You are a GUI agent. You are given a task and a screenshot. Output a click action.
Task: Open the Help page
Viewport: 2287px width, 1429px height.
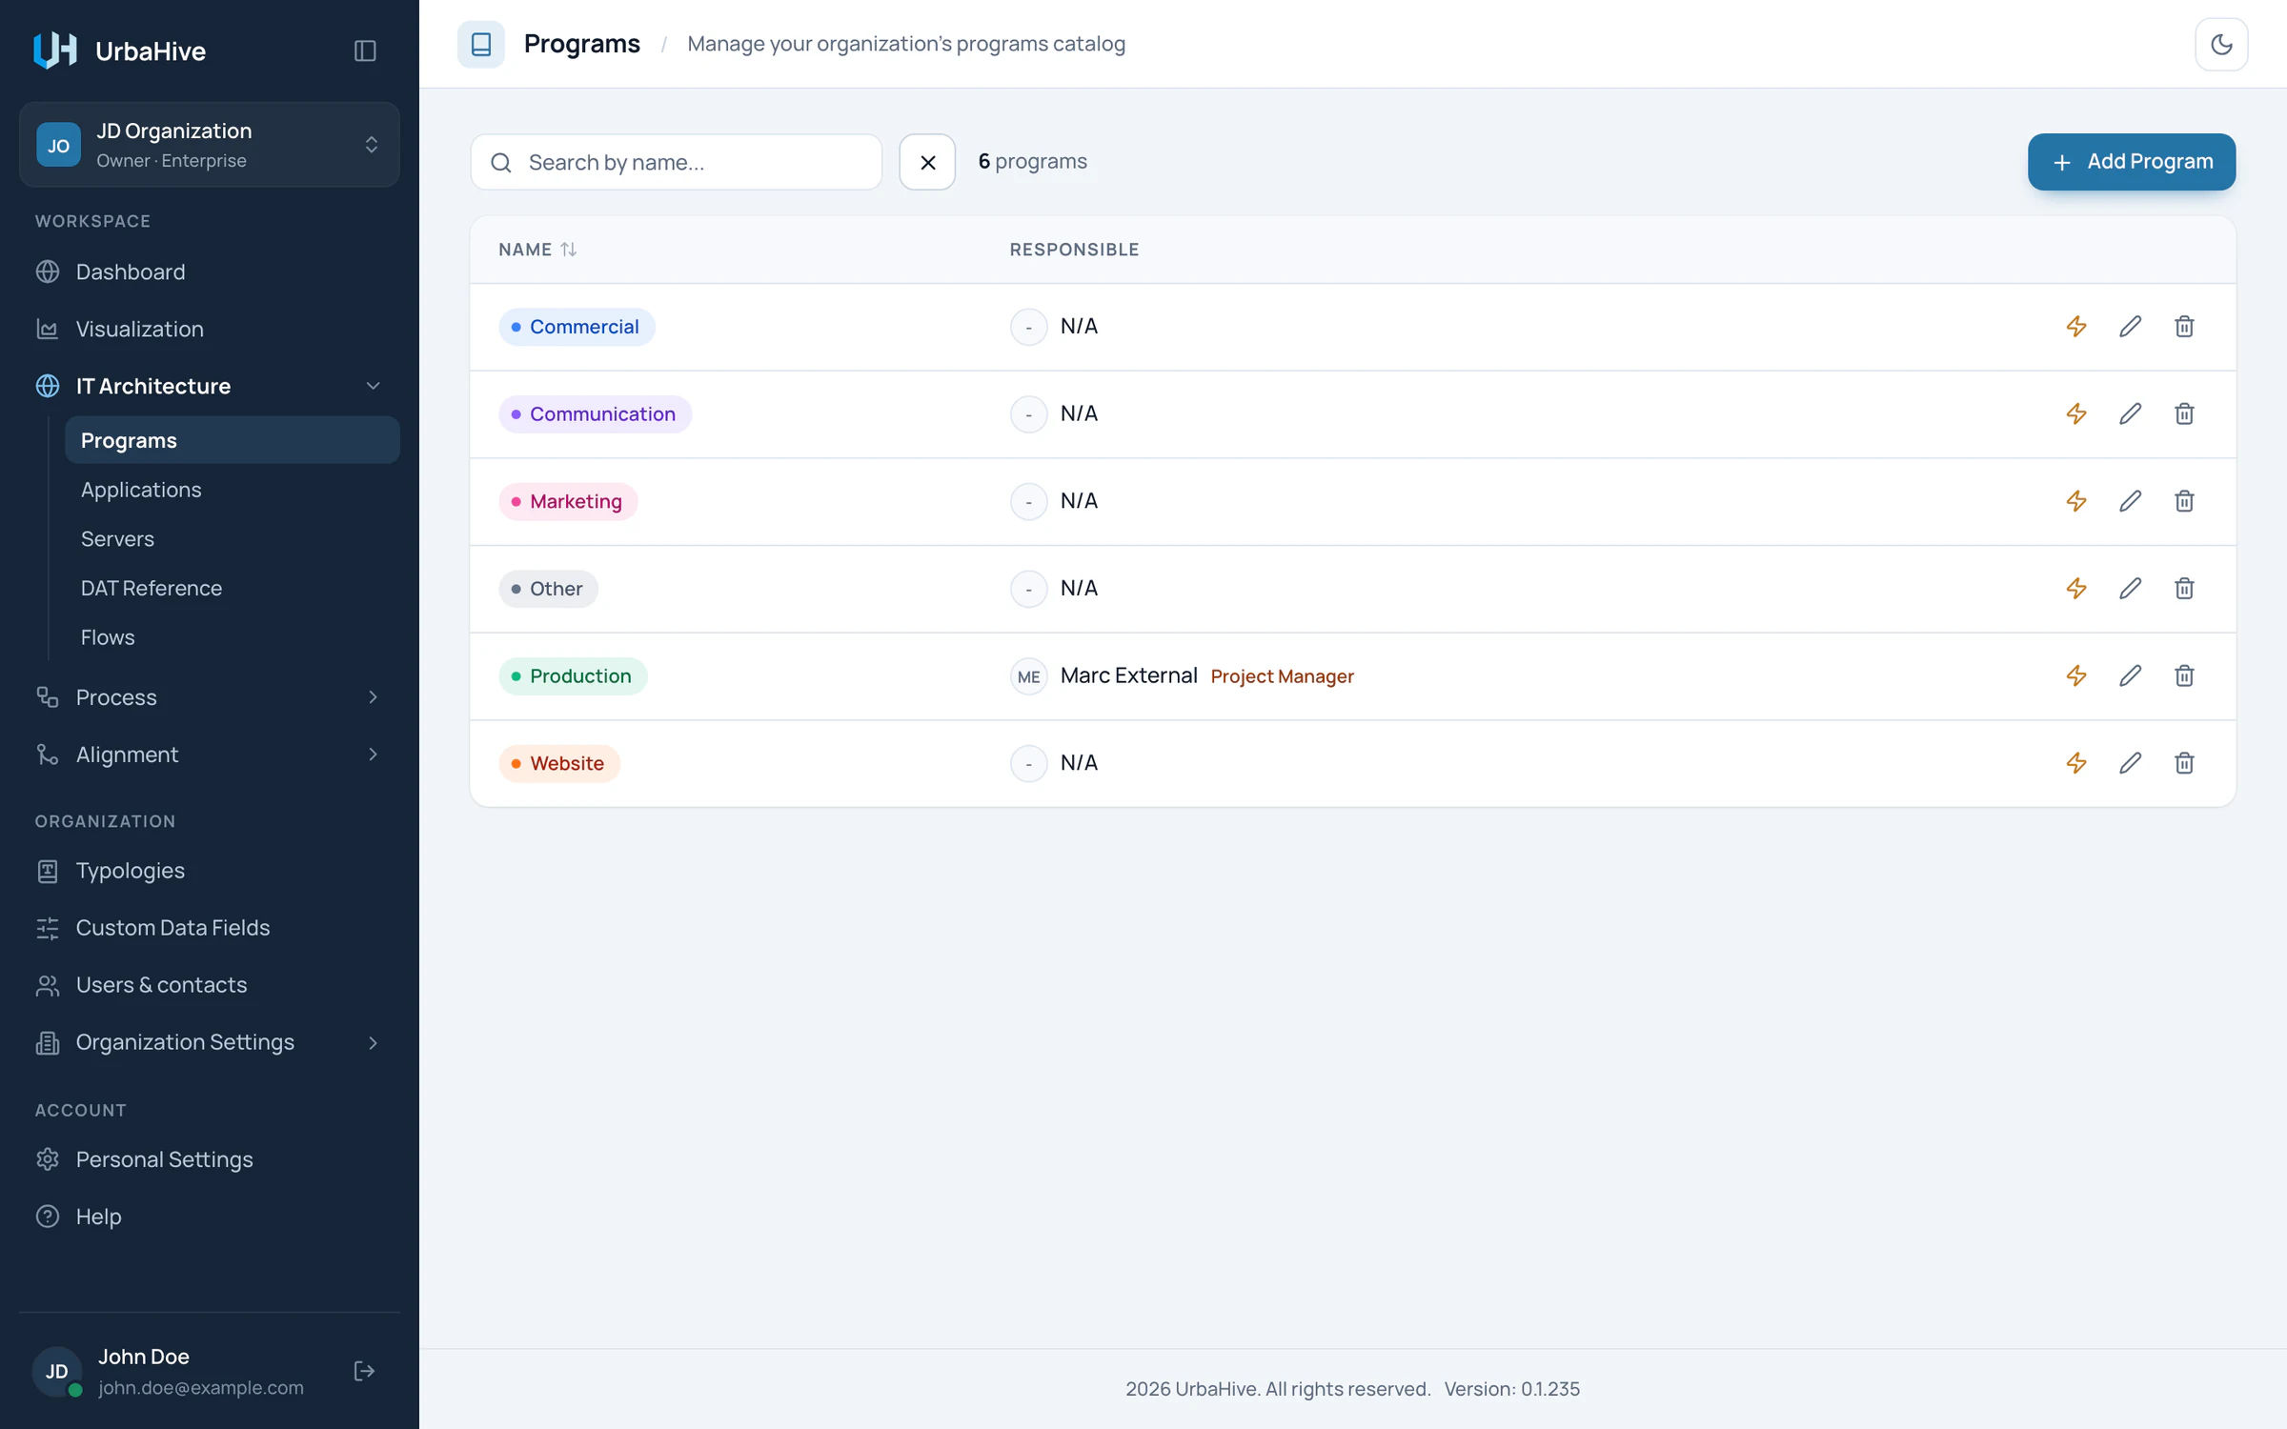[210, 1217]
